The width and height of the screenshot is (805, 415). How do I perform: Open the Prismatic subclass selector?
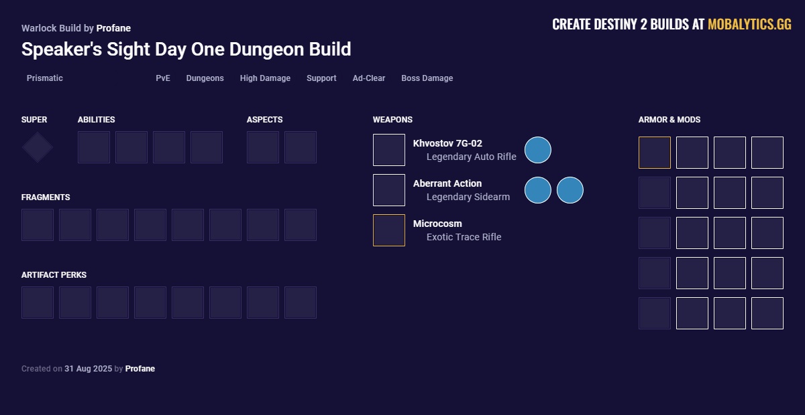click(44, 78)
